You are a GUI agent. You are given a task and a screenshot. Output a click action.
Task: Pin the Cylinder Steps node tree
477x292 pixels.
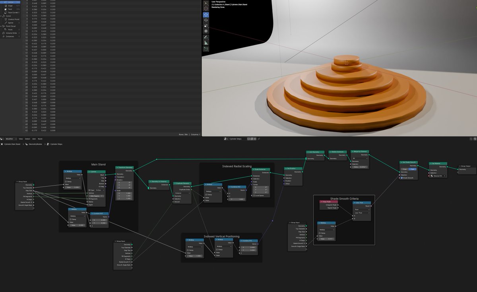click(259, 139)
